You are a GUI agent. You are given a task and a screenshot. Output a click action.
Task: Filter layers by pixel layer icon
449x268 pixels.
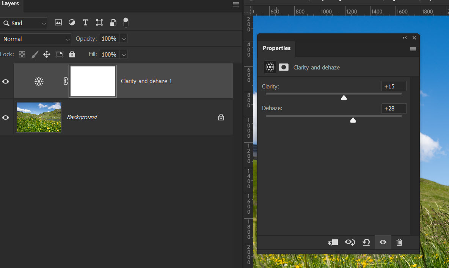click(x=58, y=23)
